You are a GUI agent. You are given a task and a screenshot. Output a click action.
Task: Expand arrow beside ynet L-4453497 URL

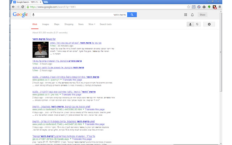click(83, 124)
